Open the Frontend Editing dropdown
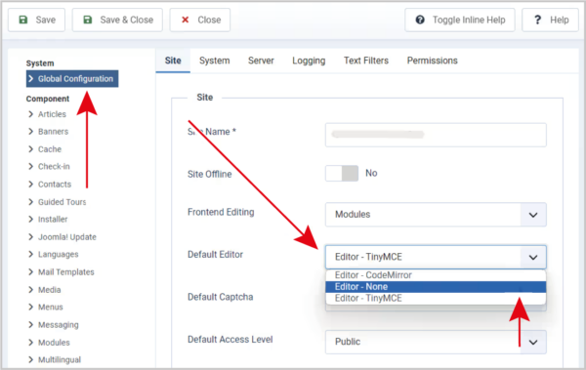This screenshot has width=586, height=370. pyautogui.click(x=436, y=215)
